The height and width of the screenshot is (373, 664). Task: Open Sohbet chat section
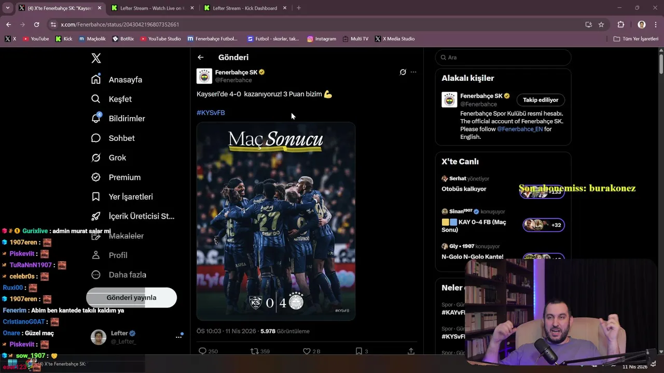click(x=113, y=138)
